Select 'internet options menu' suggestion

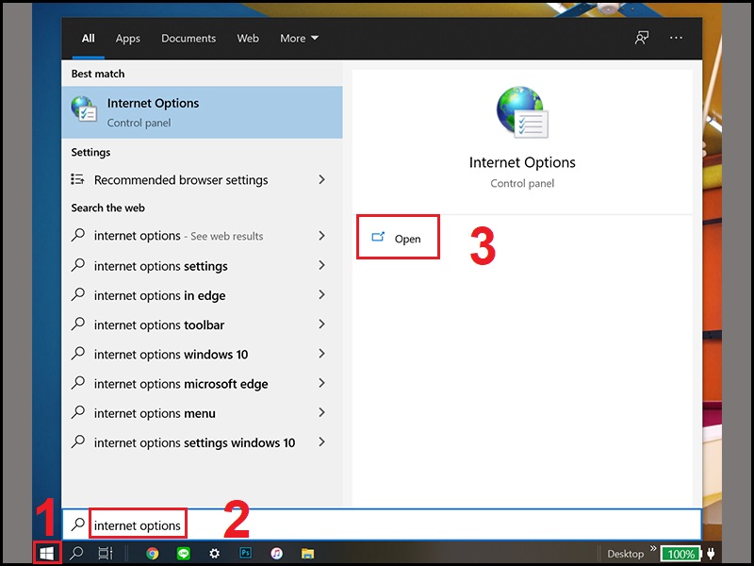pos(155,413)
